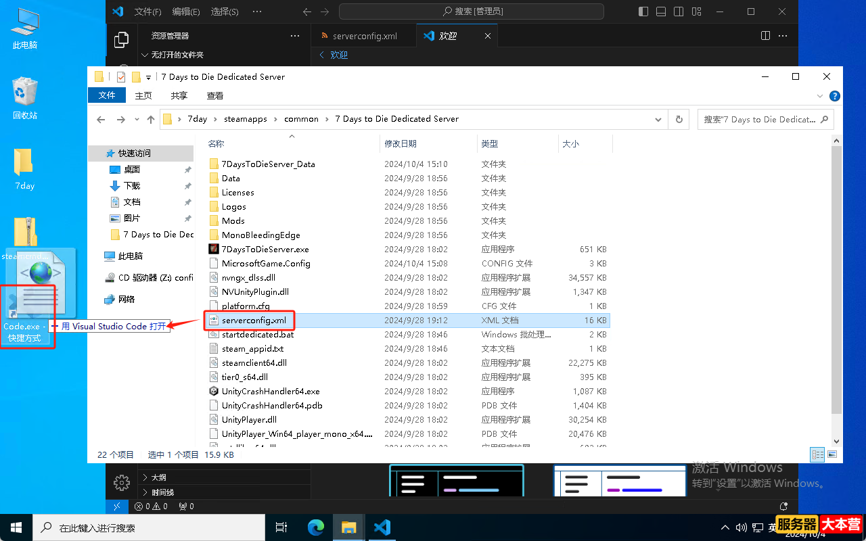Screen dimensions: 866x541
Task: Click the 欢迎 back link below tabs
Action: click(x=333, y=55)
